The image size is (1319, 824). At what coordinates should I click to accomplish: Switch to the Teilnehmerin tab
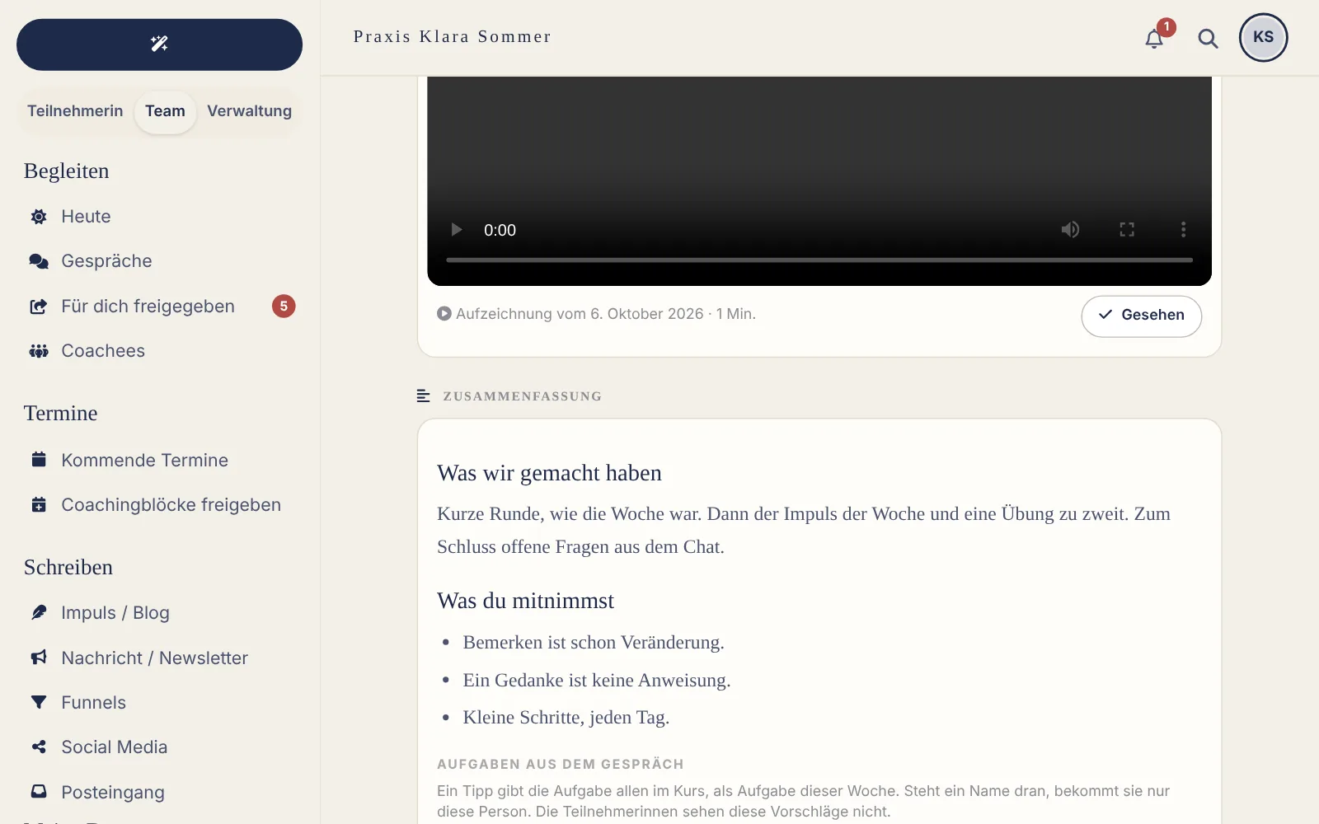click(75, 111)
